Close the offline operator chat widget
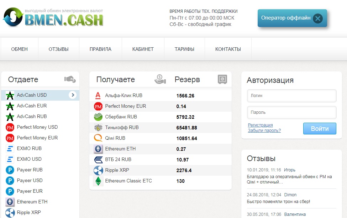The height and width of the screenshot is (218, 347). click(318, 18)
